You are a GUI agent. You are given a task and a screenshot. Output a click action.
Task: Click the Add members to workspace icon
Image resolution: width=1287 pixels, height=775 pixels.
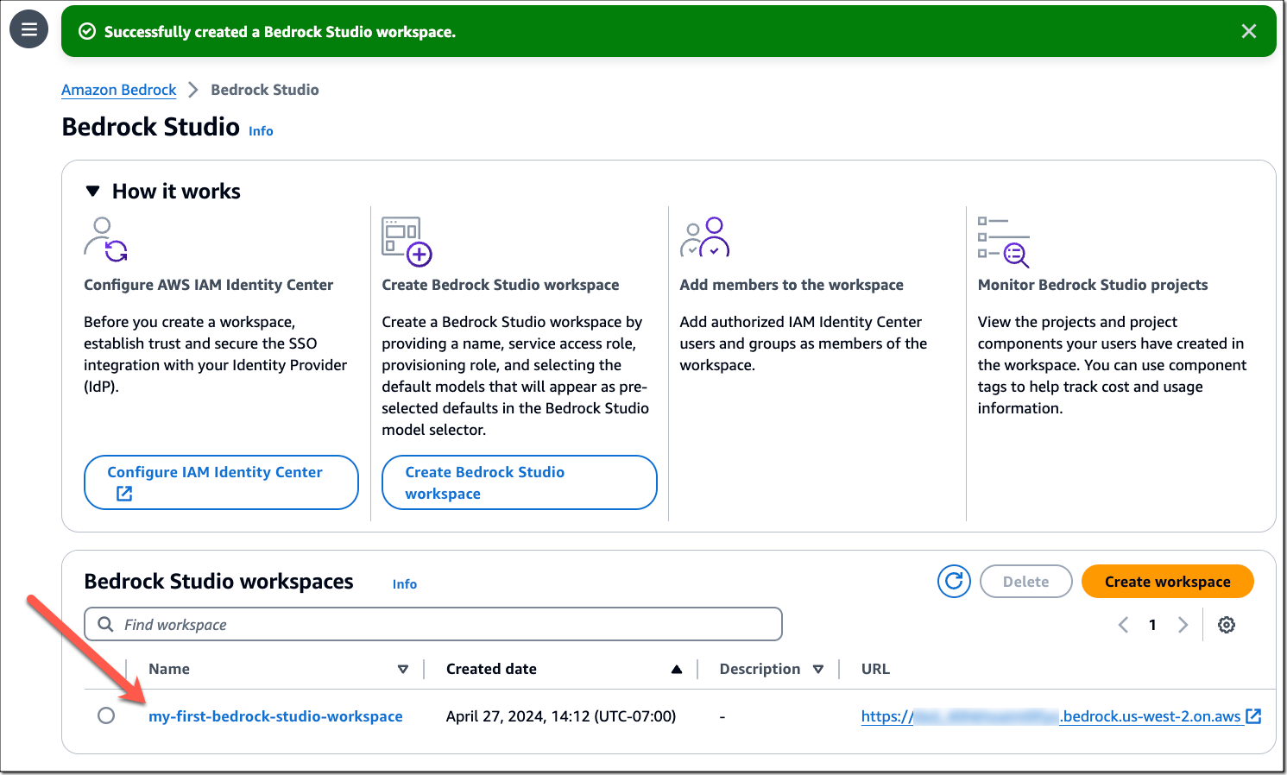[x=704, y=237]
